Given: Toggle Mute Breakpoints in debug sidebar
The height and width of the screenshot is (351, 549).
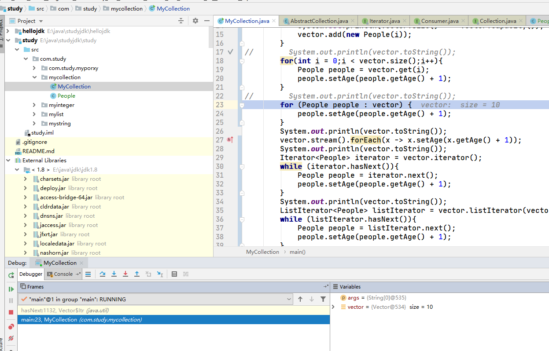Looking at the screenshot, I should (11, 338).
